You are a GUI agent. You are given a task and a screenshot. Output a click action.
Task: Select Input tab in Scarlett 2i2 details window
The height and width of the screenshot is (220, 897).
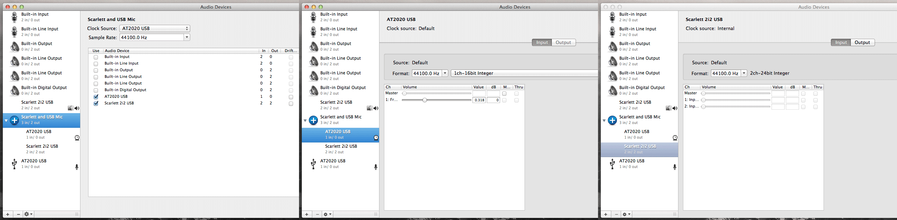pos(841,42)
